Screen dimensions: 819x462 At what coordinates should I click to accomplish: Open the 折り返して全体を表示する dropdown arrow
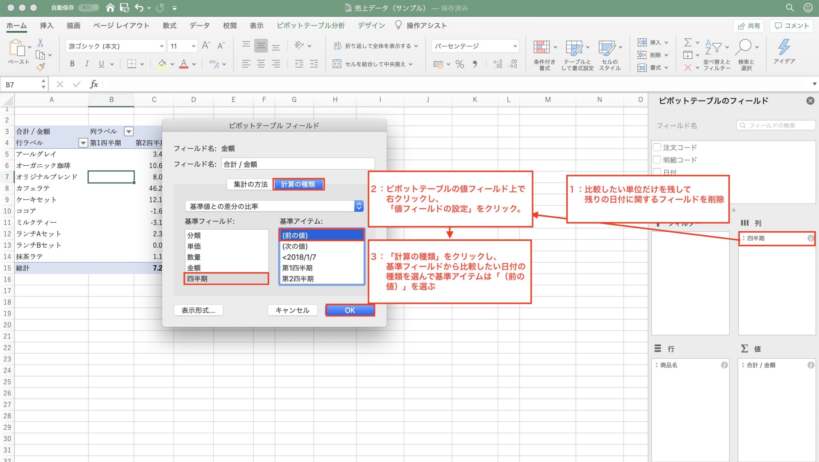(x=416, y=46)
